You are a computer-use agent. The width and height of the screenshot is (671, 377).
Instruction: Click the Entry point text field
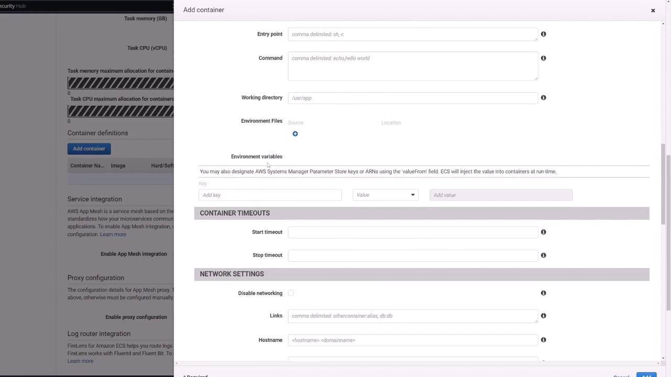click(413, 34)
